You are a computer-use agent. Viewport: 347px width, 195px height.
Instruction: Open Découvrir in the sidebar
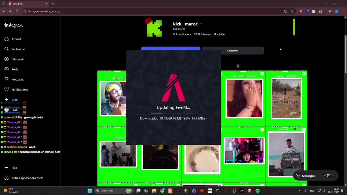(x=14, y=59)
